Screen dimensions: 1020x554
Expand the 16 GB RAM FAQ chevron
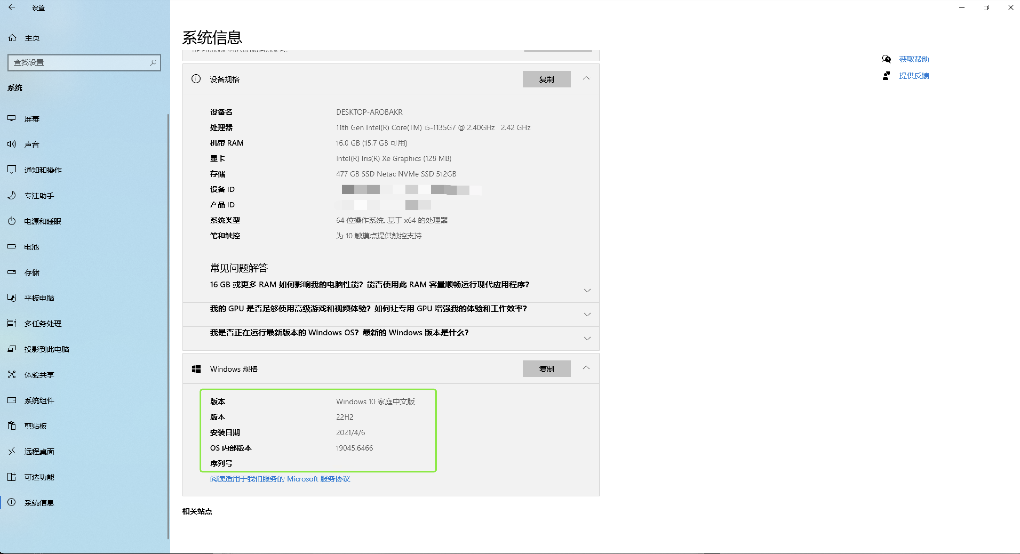[x=587, y=290]
